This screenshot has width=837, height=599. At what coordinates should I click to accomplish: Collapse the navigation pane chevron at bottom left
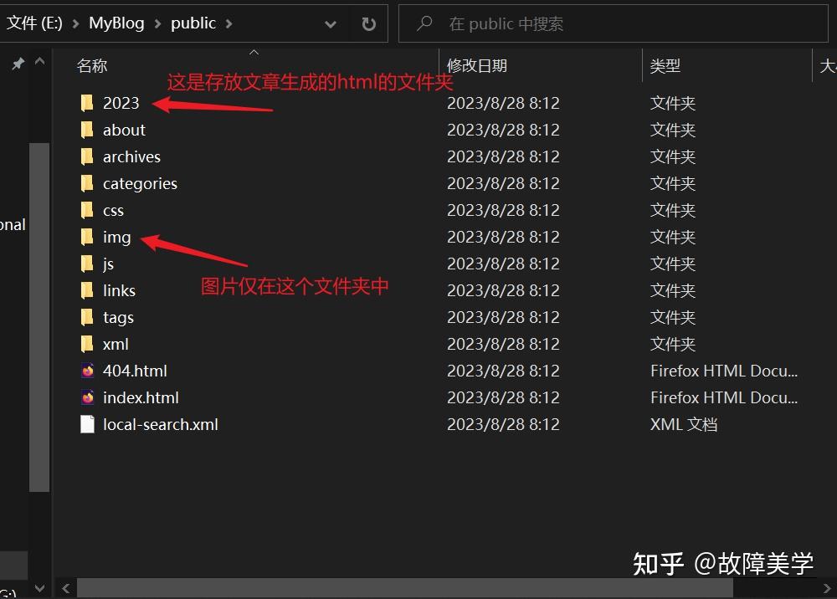(x=39, y=588)
